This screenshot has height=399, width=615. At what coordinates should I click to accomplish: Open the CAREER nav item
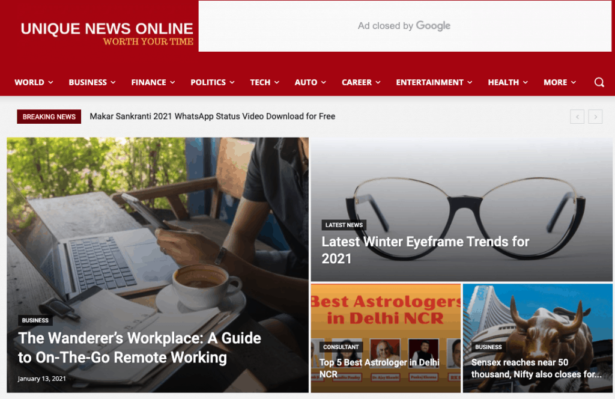tap(357, 82)
